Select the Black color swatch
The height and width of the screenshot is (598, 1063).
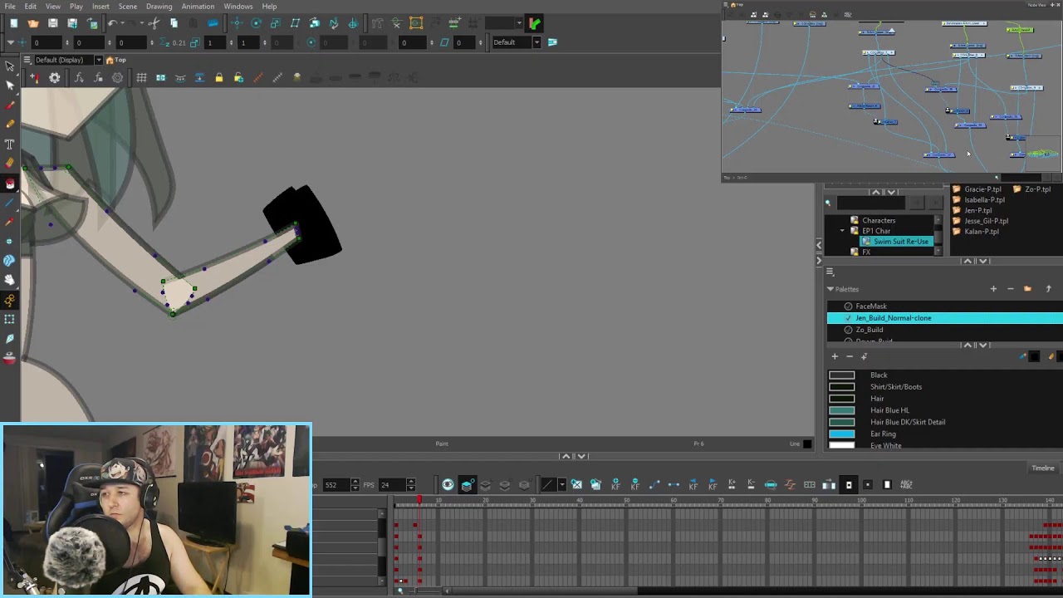(x=842, y=375)
